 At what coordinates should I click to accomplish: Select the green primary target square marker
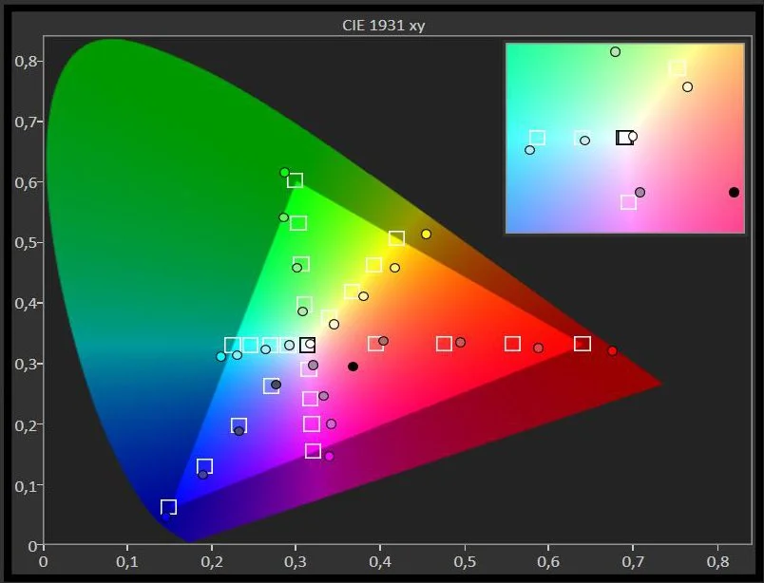coord(295,179)
